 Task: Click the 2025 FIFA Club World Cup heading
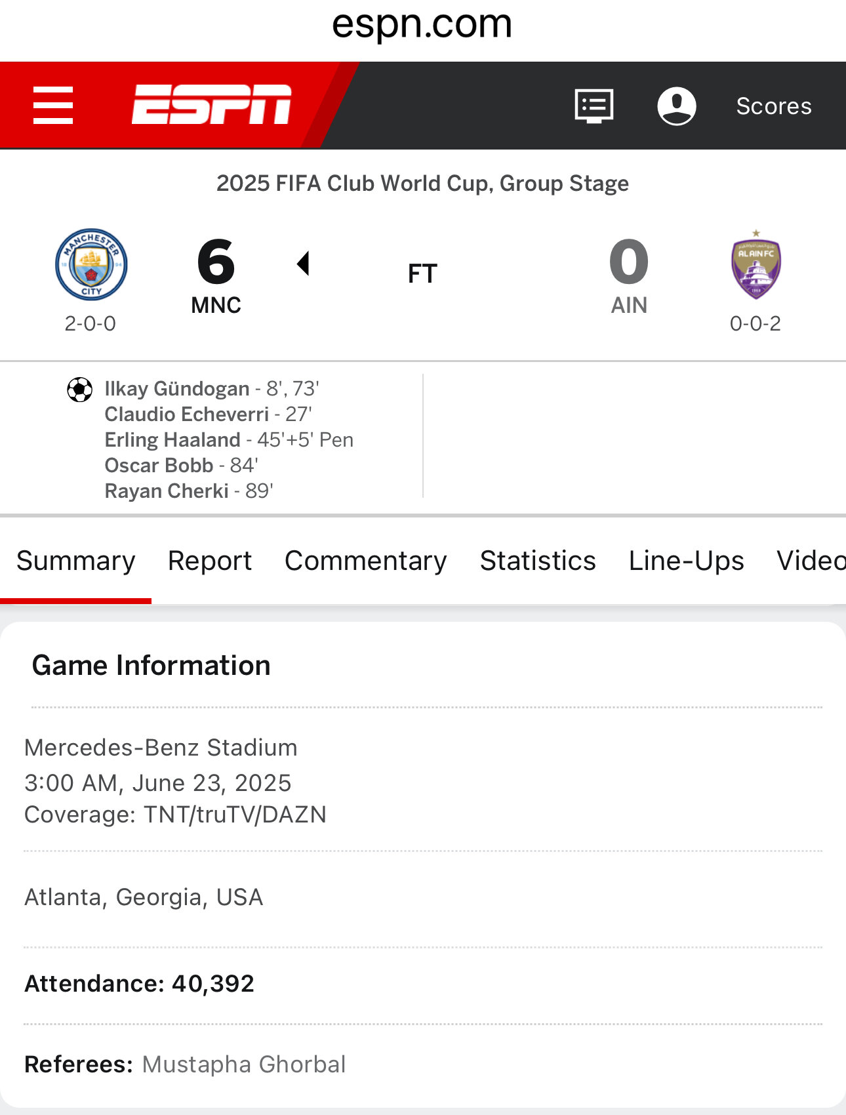click(x=423, y=183)
